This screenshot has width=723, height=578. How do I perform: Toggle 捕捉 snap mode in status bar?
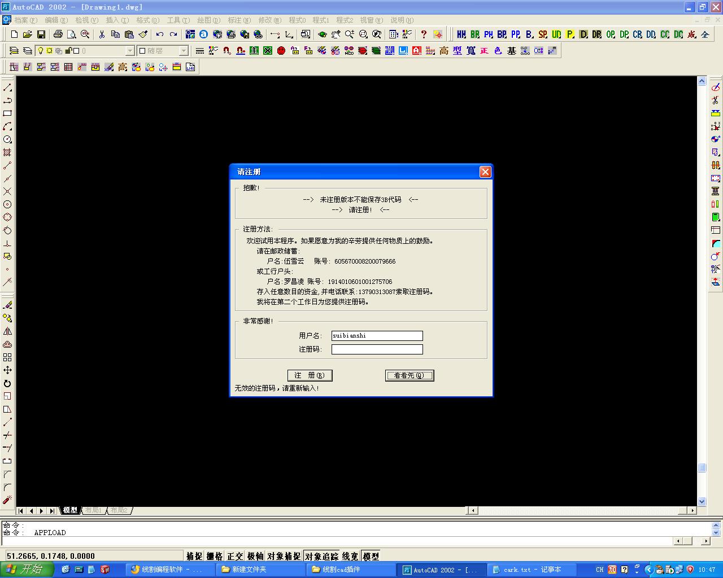(x=194, y=557)
